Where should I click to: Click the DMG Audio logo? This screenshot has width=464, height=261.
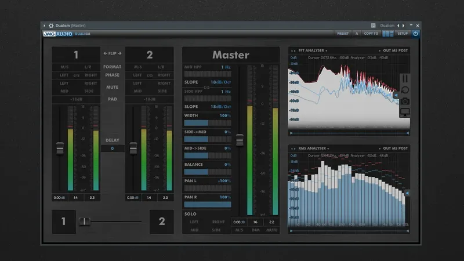(57, 34)
